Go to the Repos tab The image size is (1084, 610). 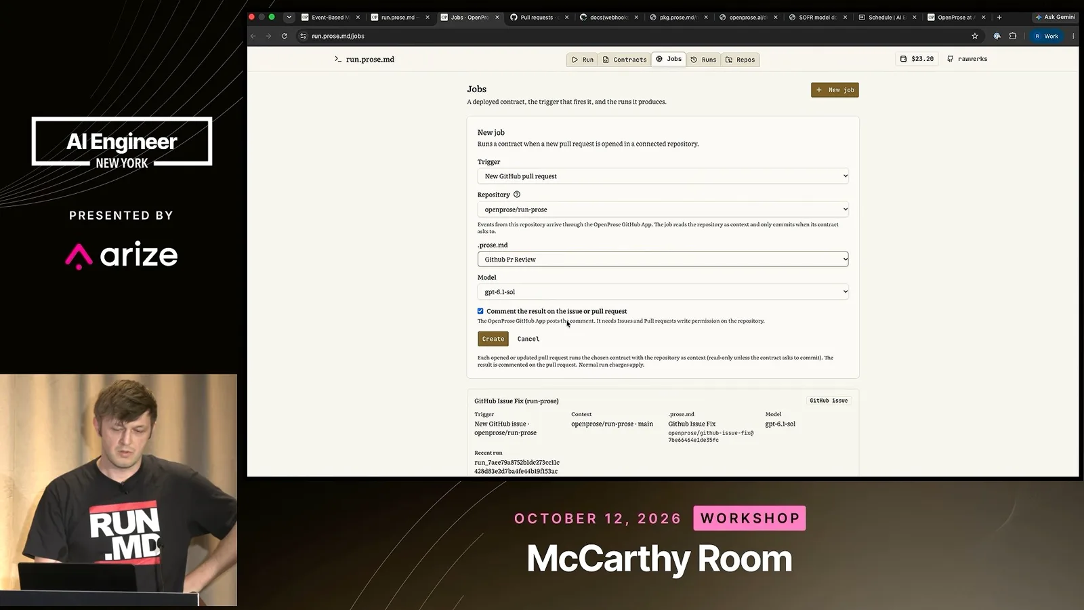[x=740, y=60]
